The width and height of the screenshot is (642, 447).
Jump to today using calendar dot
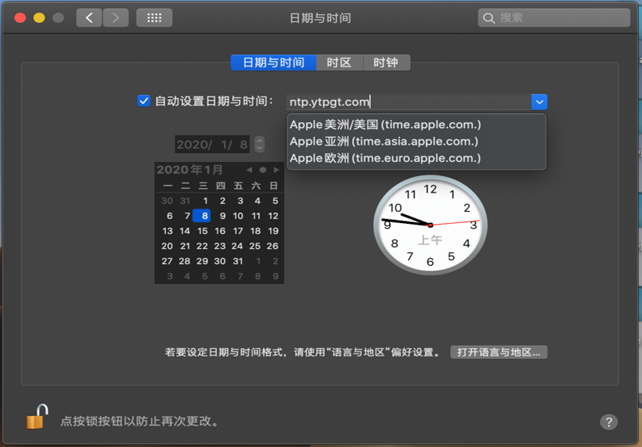(263, 170)
